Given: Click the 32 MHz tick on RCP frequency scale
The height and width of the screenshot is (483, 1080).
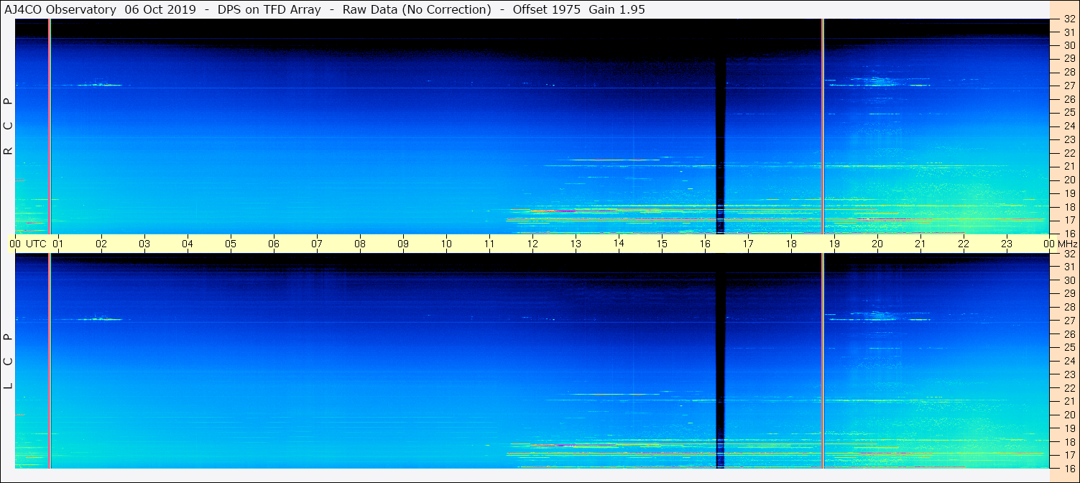Looking at the screenshot, I should pyautogui.click(x=1069, y=19).
